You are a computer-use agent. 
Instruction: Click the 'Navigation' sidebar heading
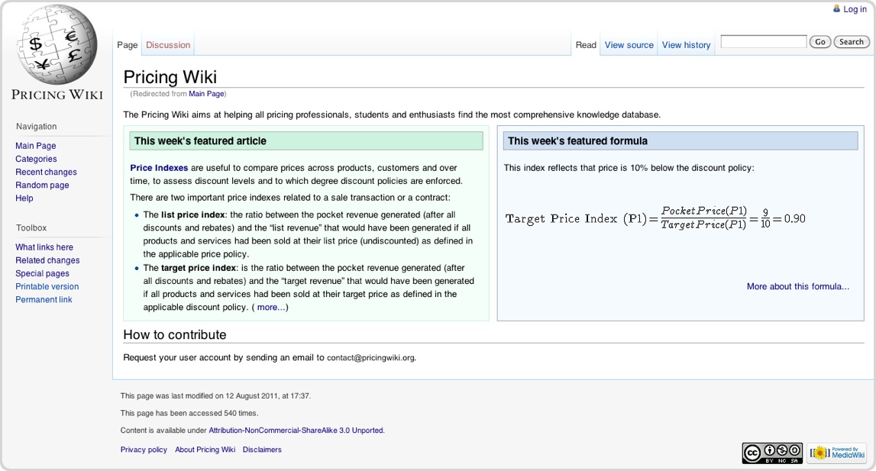37,126
